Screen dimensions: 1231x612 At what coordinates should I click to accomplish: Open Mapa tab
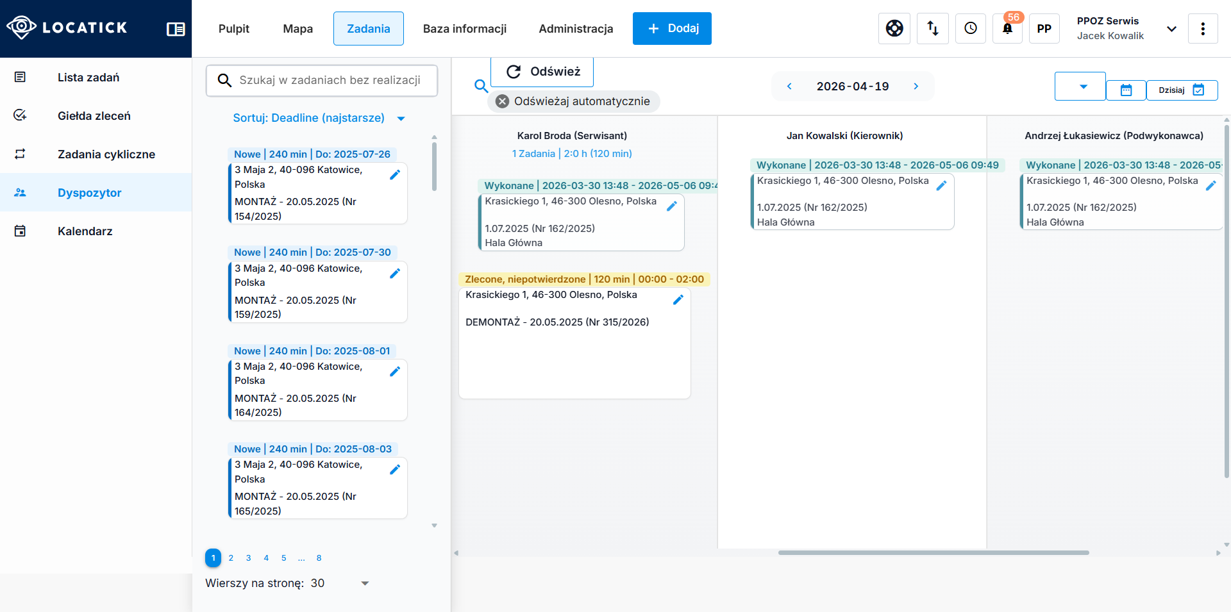298,29
